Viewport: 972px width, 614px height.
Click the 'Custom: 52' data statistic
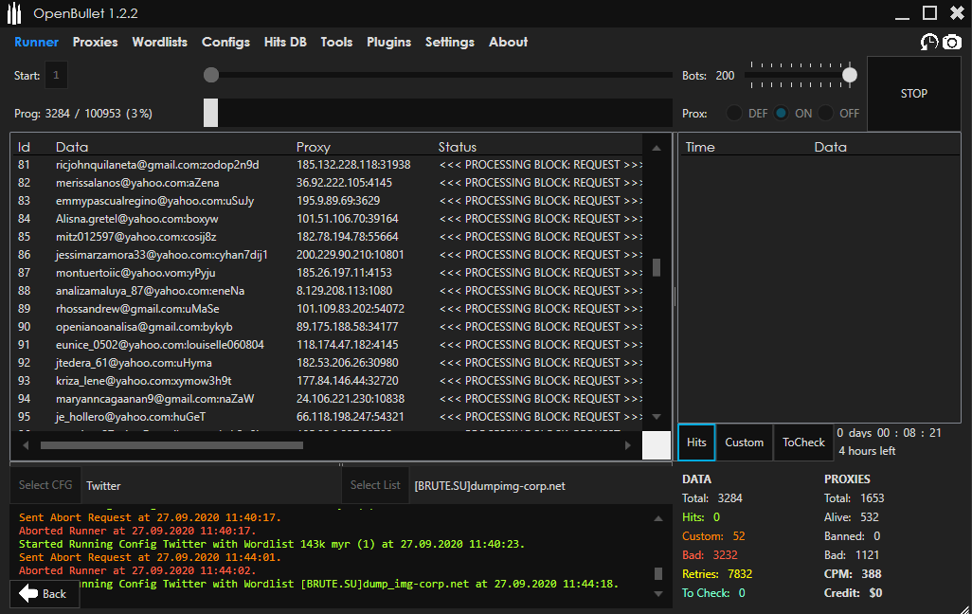[713, 536]
